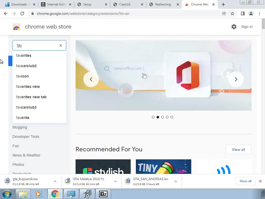Click the share page icon in address bar
The image size is (265, 199).
224,13
